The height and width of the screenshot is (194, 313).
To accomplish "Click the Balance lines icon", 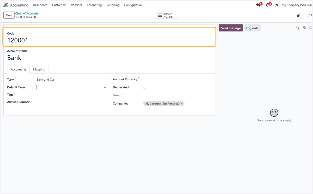I will 160,15.
